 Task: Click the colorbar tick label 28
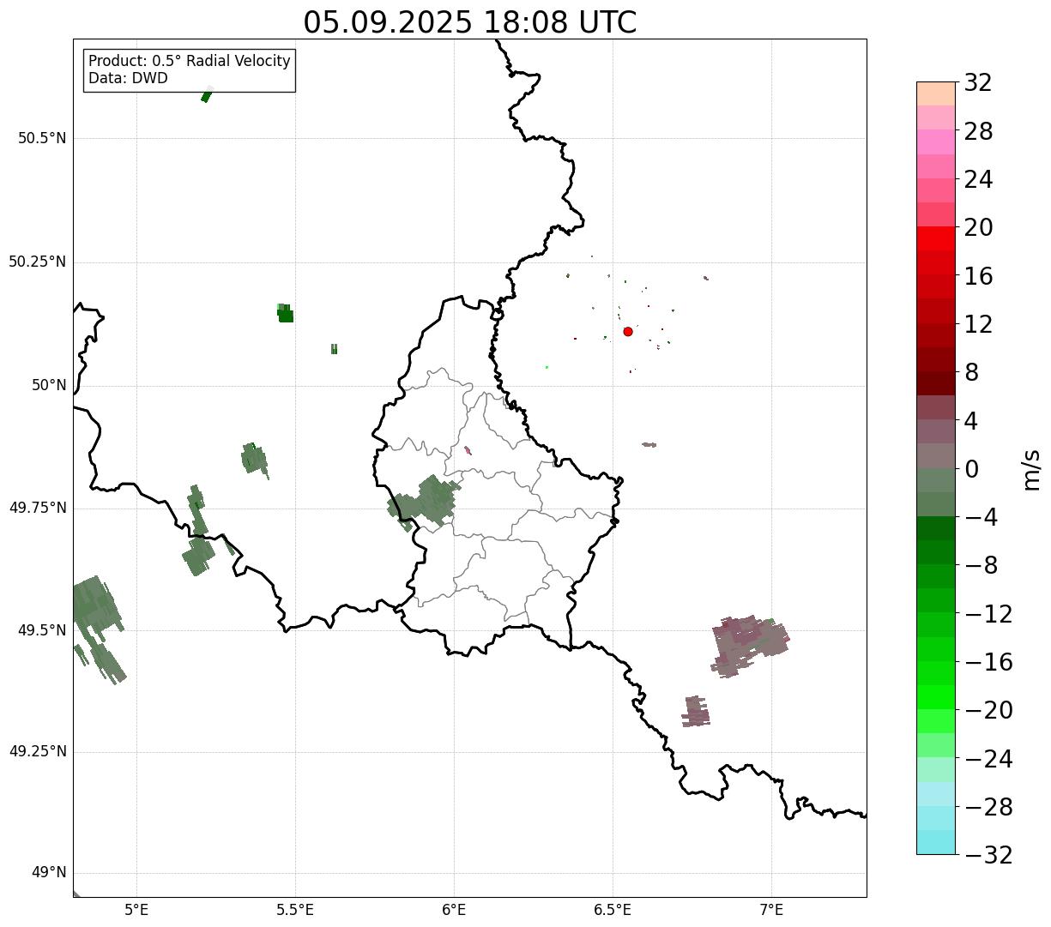pos(978,131)
